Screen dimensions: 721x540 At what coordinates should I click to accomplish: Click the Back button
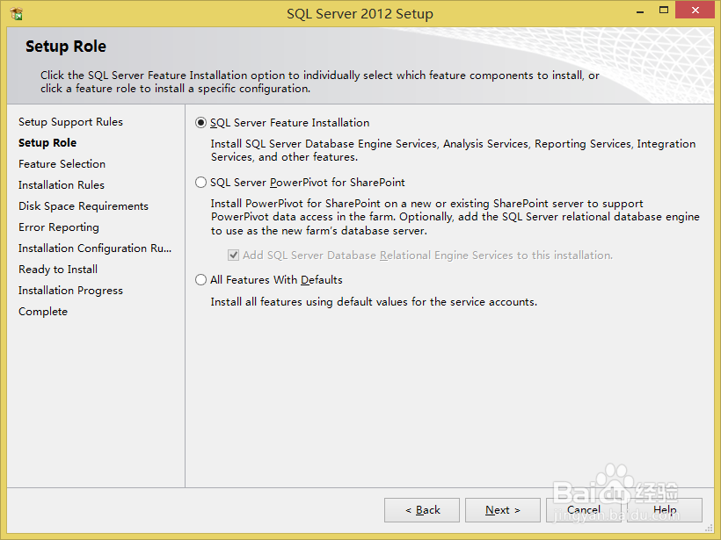(421, 509)
